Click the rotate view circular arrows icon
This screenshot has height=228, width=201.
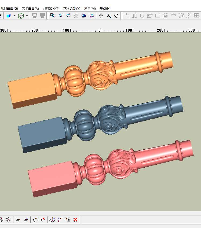pos(116,16)
